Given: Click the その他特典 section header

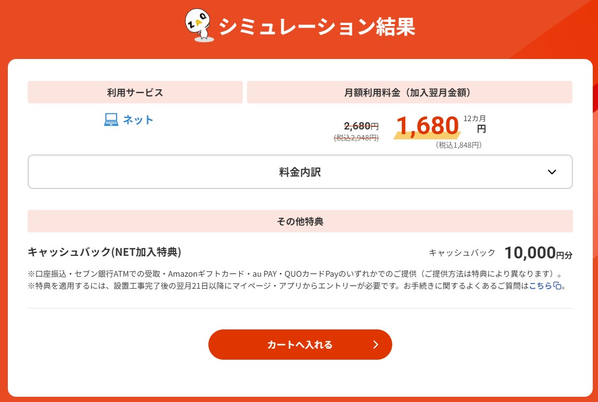Looking at the screenshot, I should coord(300,221).
